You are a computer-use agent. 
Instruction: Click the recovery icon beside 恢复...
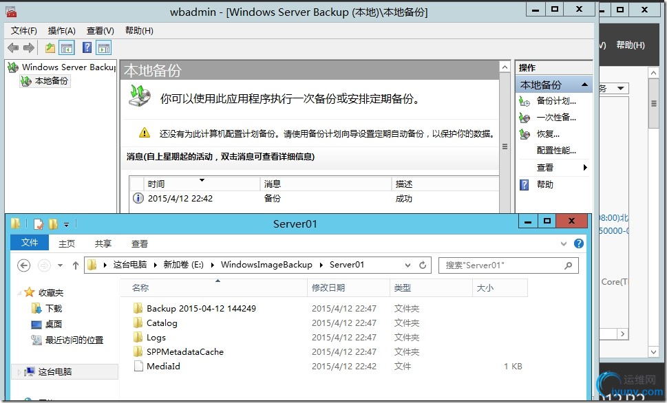click(525, 134)
